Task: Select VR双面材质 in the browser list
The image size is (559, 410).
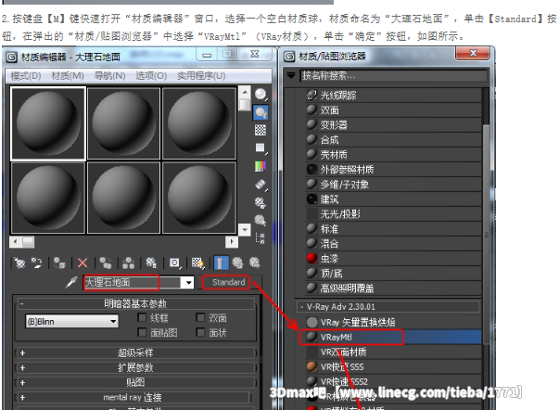Action: click(x=393, y=352)
